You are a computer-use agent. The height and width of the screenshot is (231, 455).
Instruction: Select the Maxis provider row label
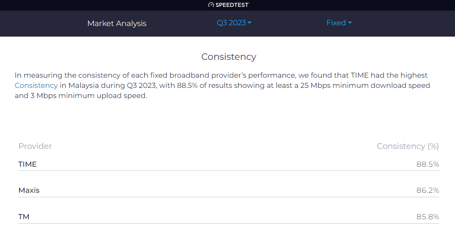click(29, 190)
